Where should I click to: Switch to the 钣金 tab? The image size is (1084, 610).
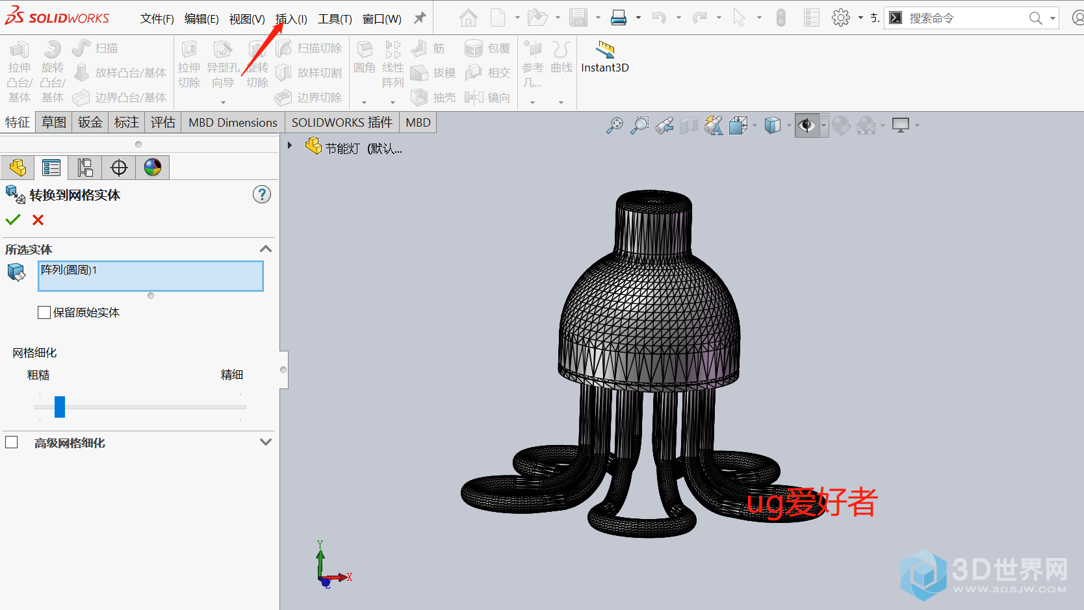point(90,122)
